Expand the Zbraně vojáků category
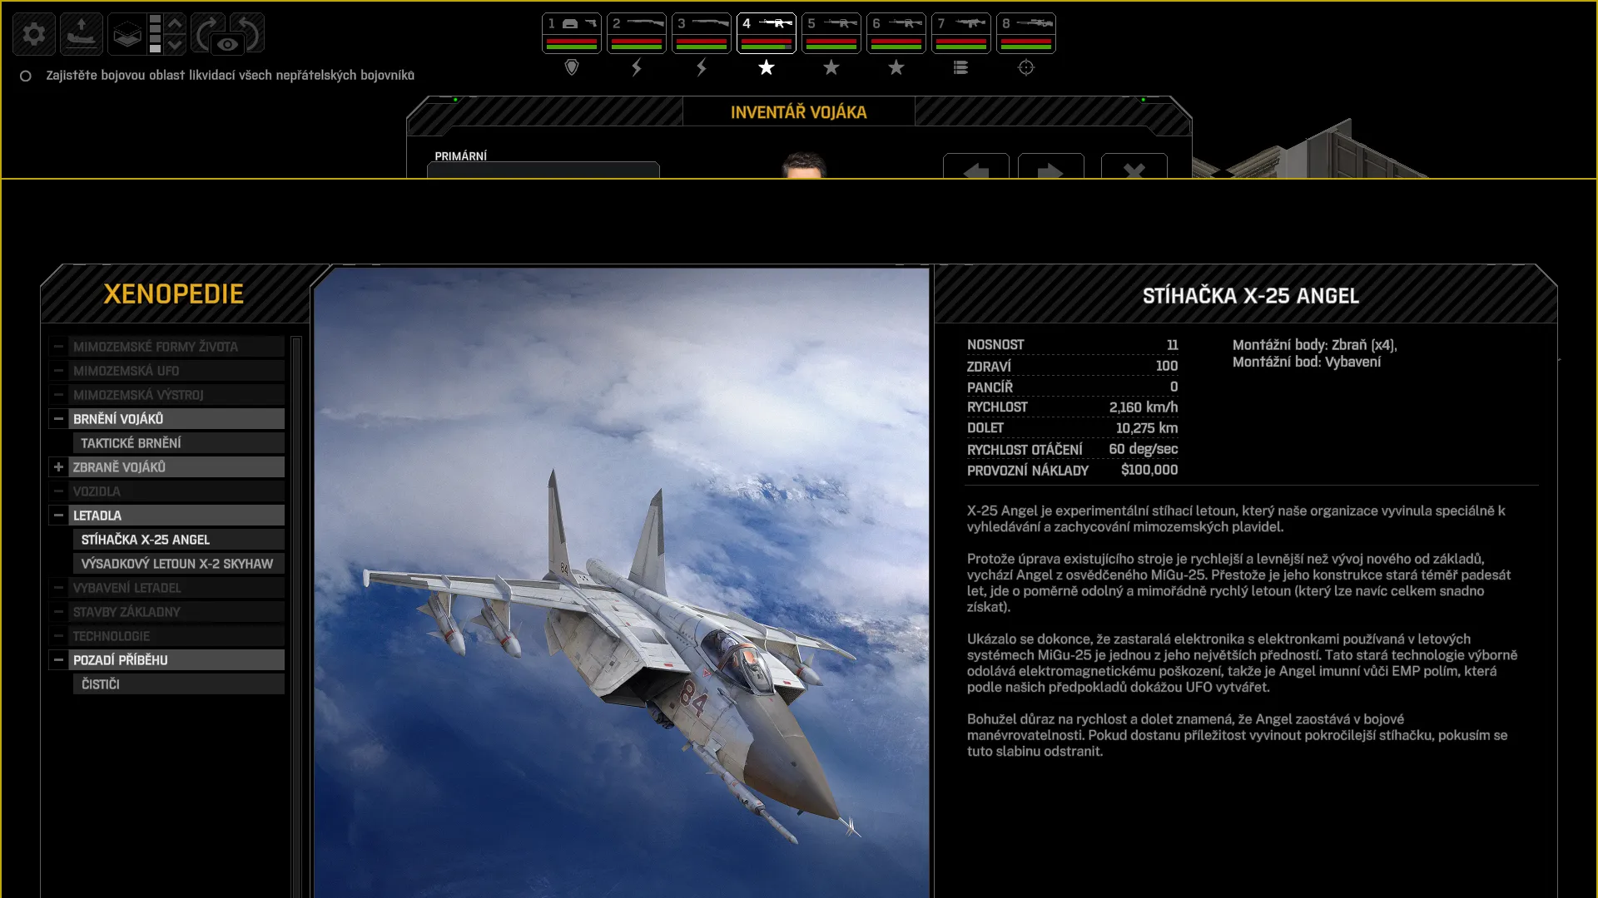 (x=58, y=467)
